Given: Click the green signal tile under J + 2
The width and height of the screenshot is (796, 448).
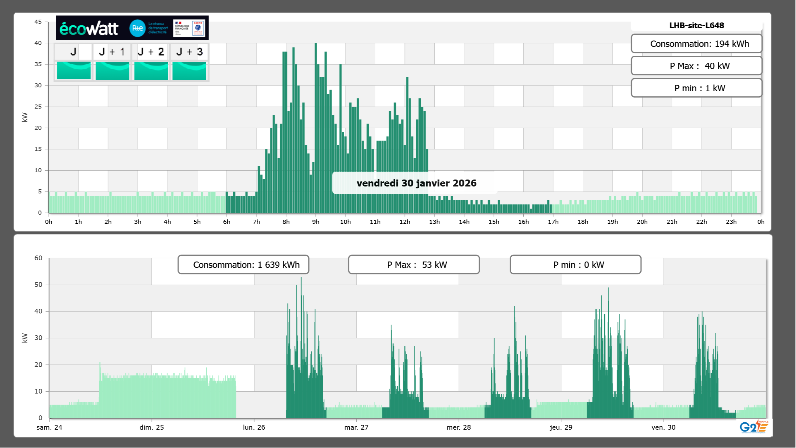Looking at the screenshot, I should click(151, 70).
